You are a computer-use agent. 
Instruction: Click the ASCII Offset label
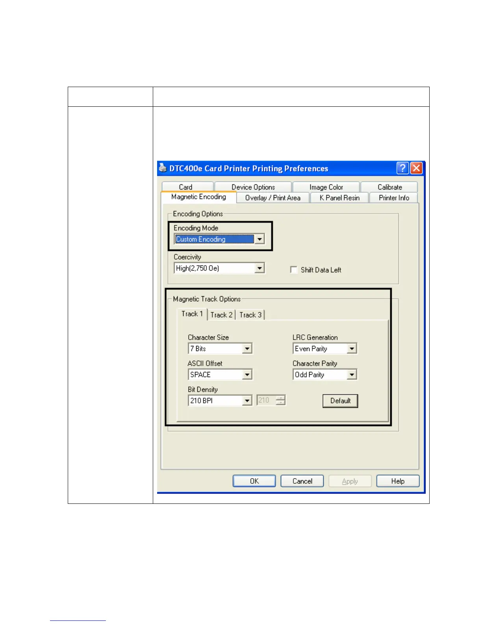205,364
